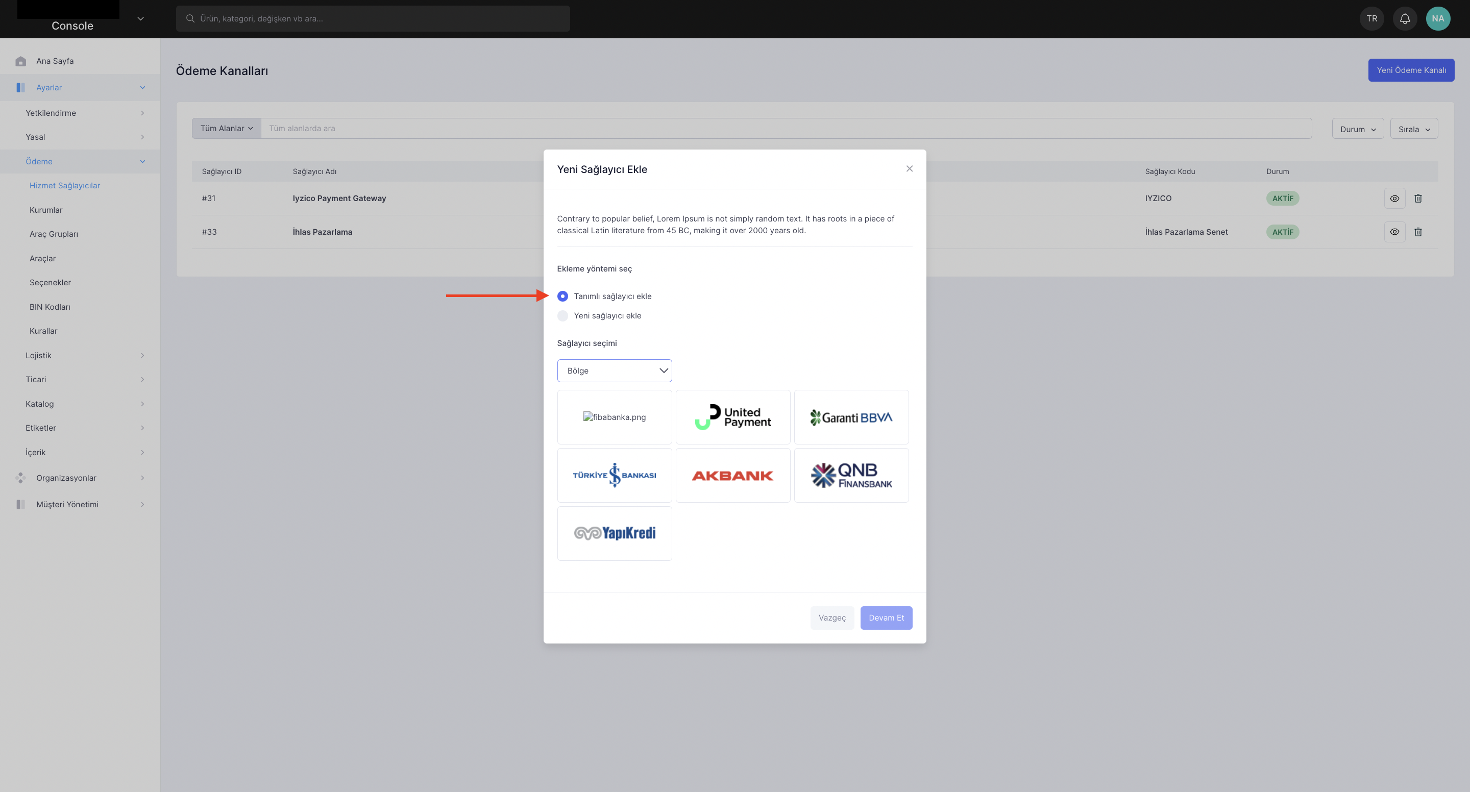Image resolution: width=1470 pixels, height=792 pixels.
Task: Click the Tüm alanlarda ara search field
Action: [x=786, y=129]
